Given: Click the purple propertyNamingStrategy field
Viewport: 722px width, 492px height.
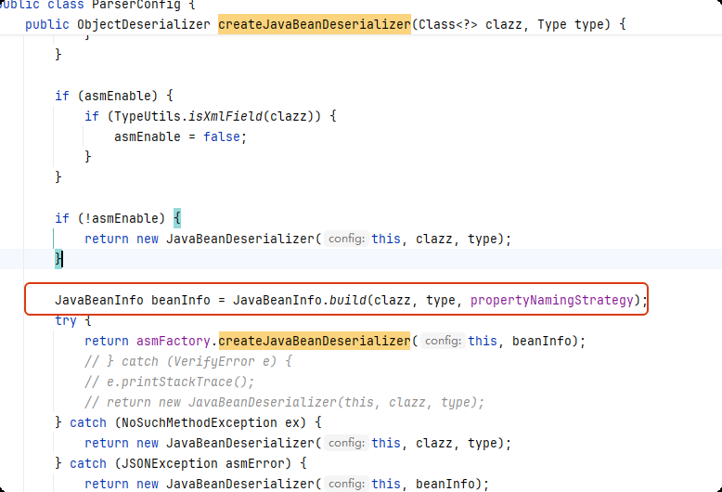Looking at the screenshot, I should (x=551, y=301).
